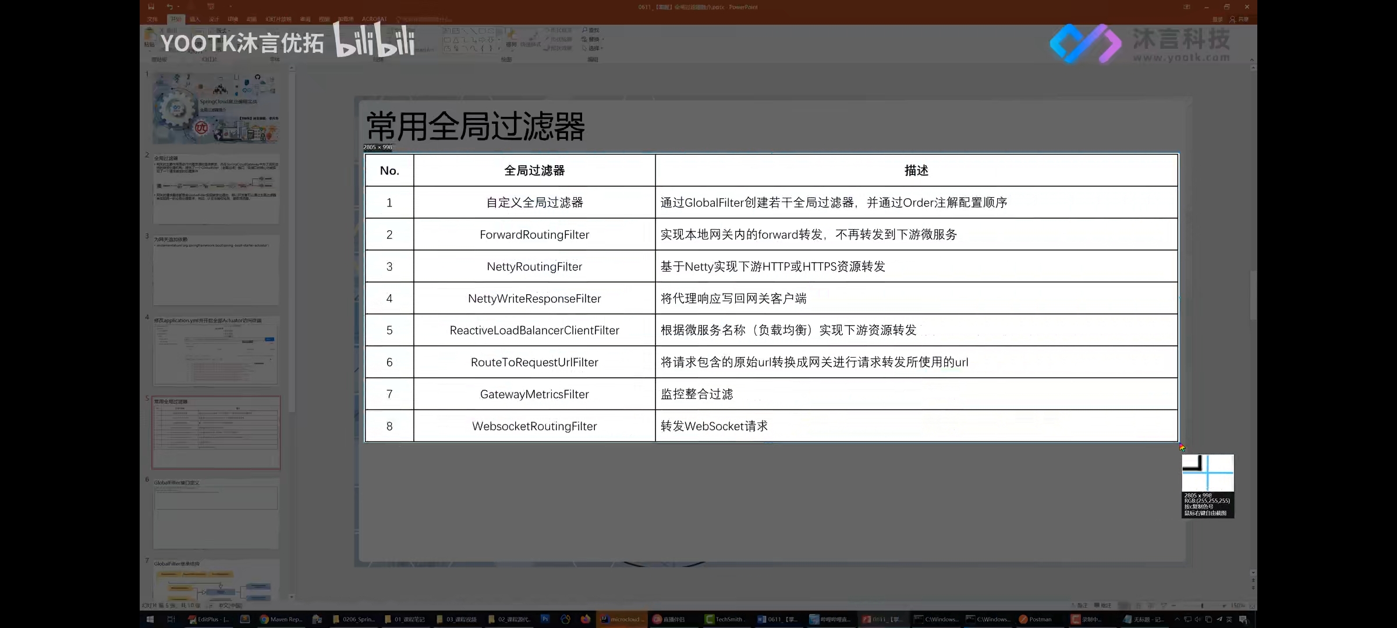Click Fit slide to window button
Image resolution: width=1397 pixels, height=628 pixels.
[1251, 605]
